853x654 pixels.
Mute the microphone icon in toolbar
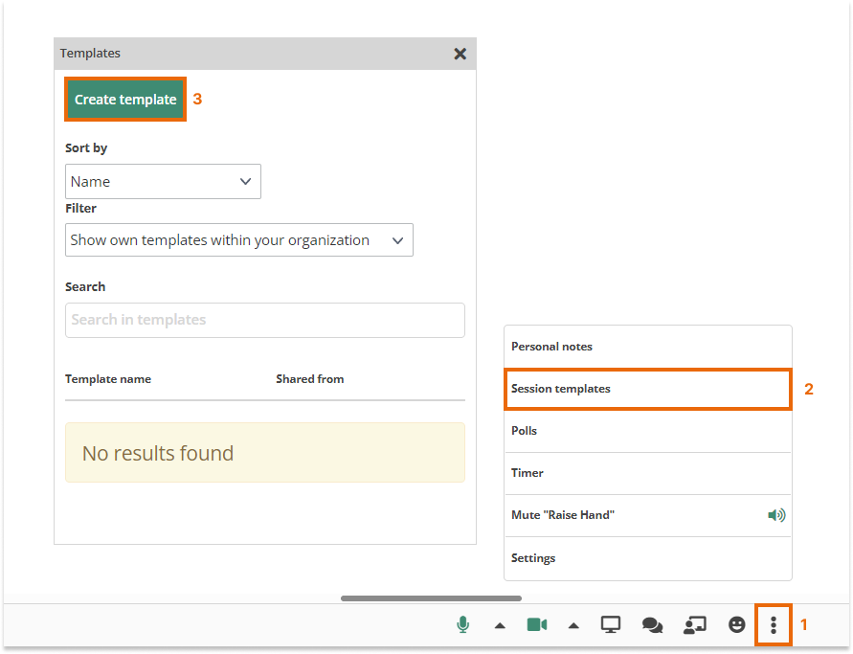pos(463,624)
